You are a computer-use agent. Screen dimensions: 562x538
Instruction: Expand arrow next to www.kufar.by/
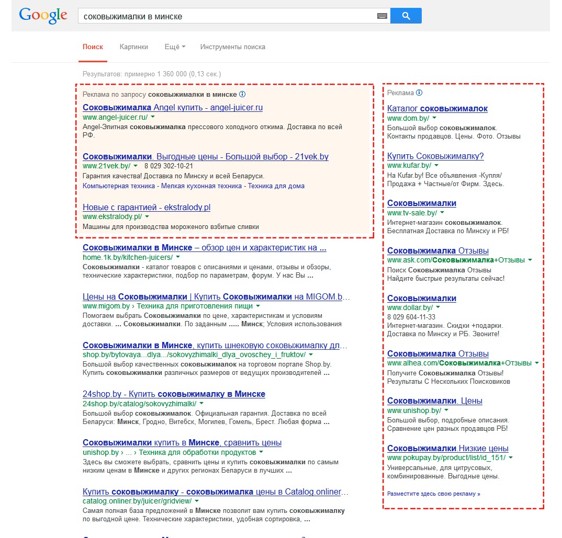coord(436,165)
